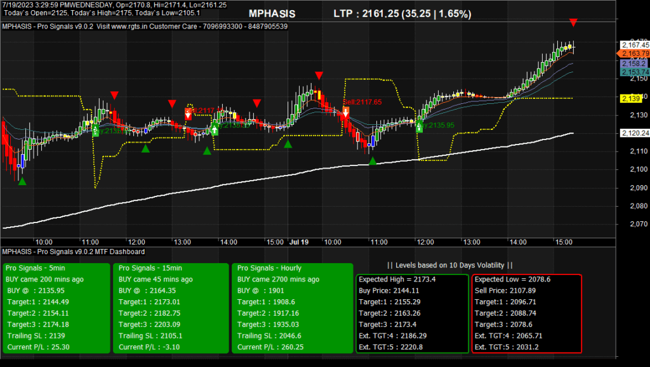Click the 2,090 price axis label
The width and height of the screenshot is (650, 367).
pos(639,188)
